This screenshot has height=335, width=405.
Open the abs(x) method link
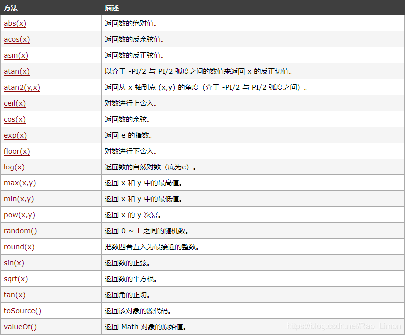coord(15,23)
